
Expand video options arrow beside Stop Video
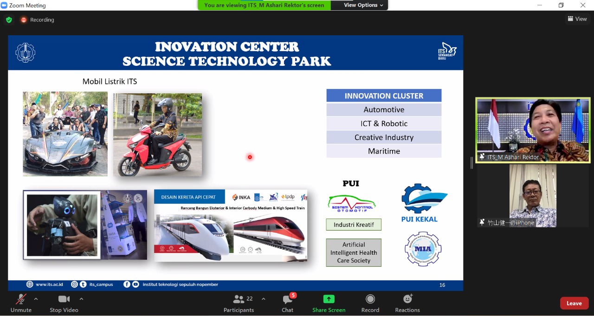[81, 299]
